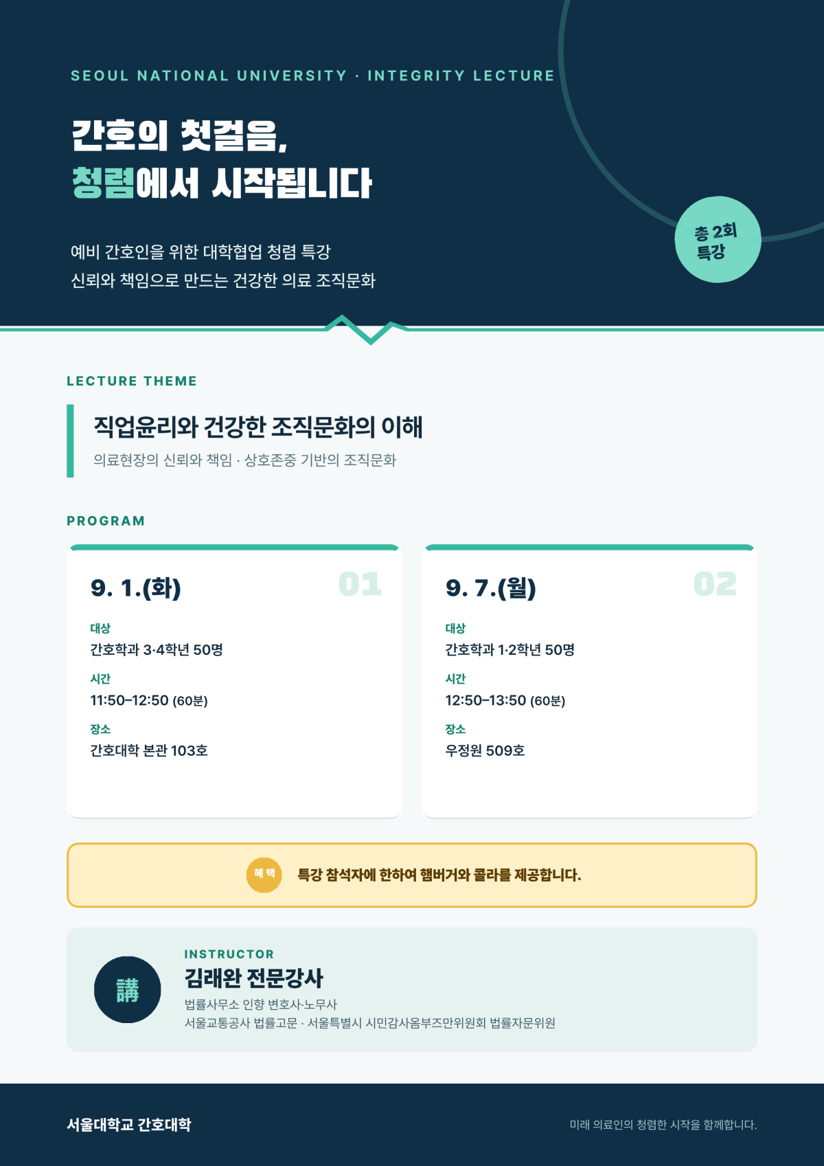Image resolution: width=824 pixels, height=1166 pixels.
Task: Click instructor name 김래완 전문강사
Action: click(x=254, y=978)
